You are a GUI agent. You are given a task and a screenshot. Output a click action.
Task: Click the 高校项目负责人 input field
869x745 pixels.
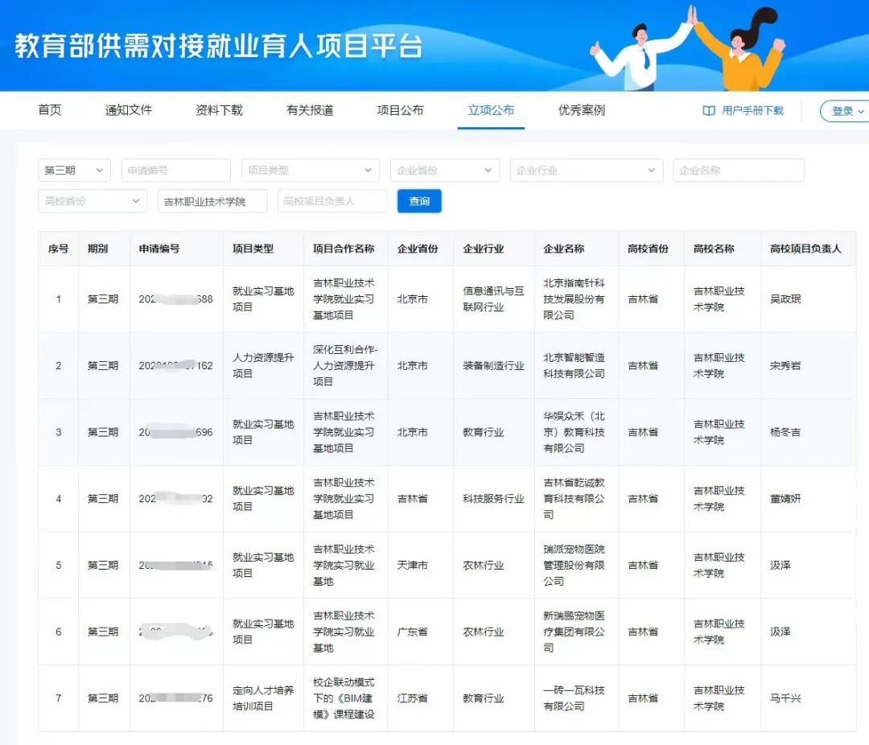click(332, 201)
